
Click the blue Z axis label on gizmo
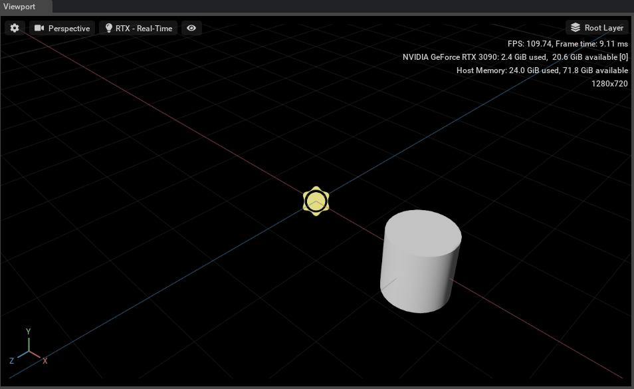pyautogui.click(x=11, y=360)
